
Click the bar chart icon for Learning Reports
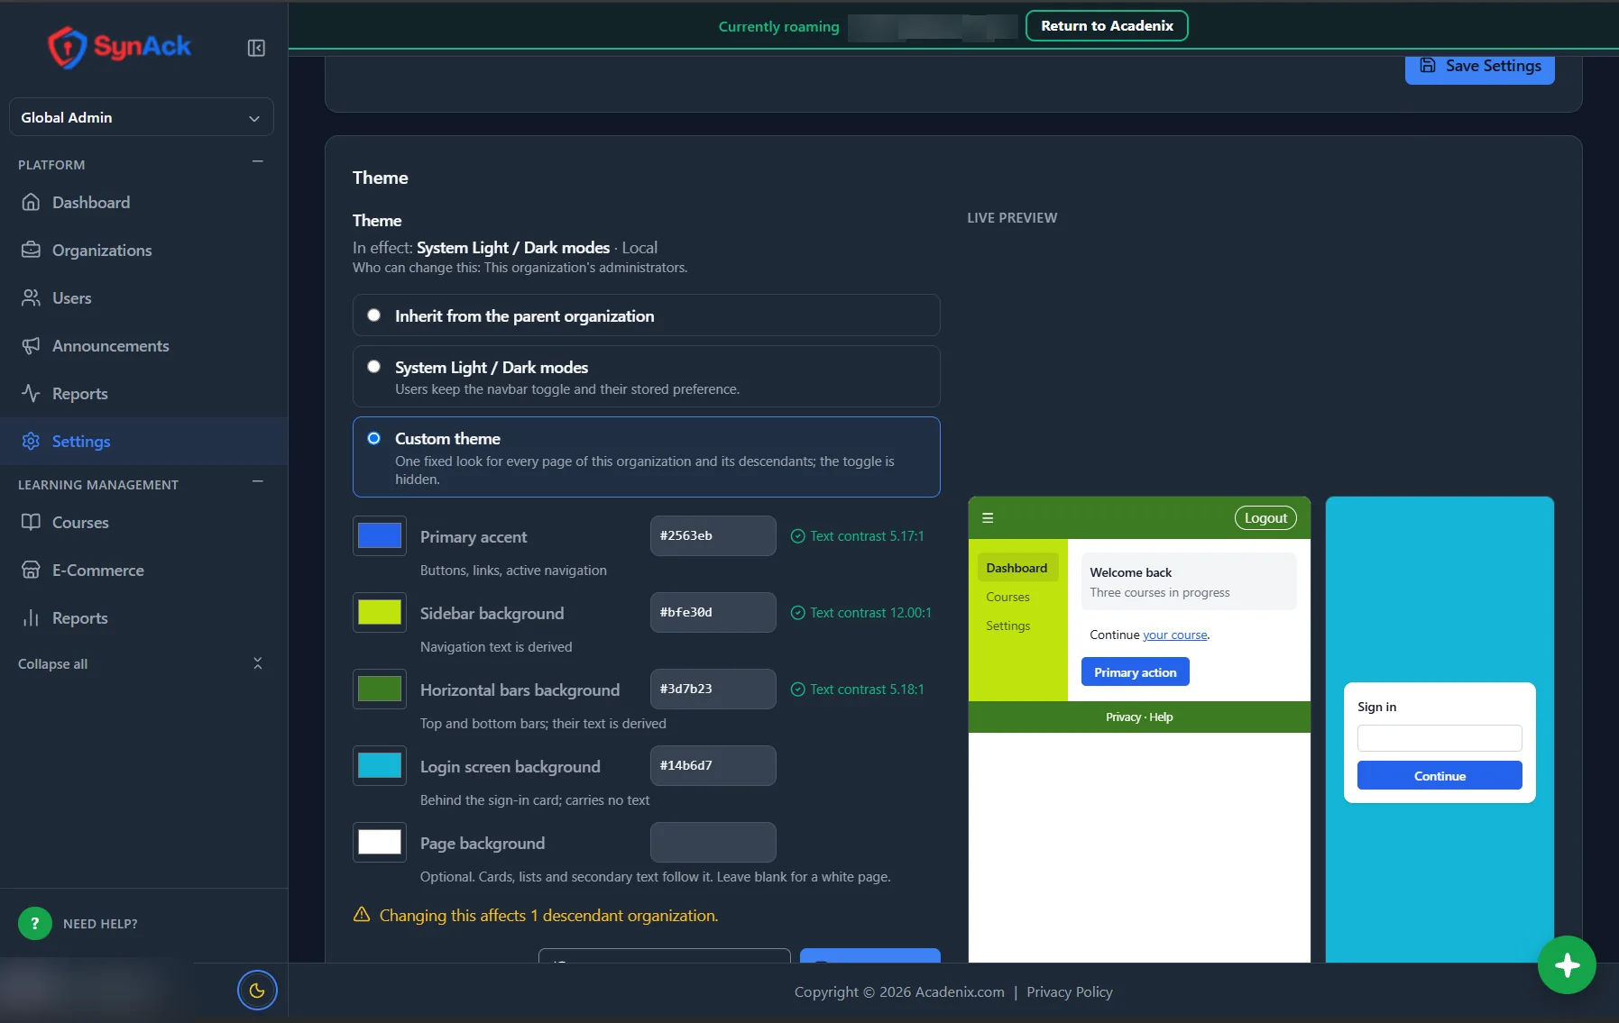tap(31, 617)
